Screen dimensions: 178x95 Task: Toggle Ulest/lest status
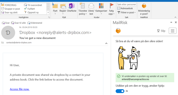click(x=91, y=9)
